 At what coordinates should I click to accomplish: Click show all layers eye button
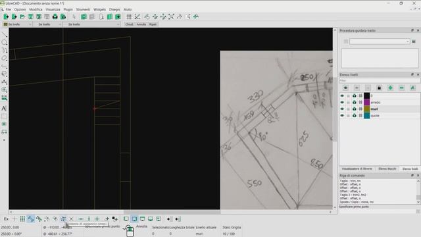[345, 88]
